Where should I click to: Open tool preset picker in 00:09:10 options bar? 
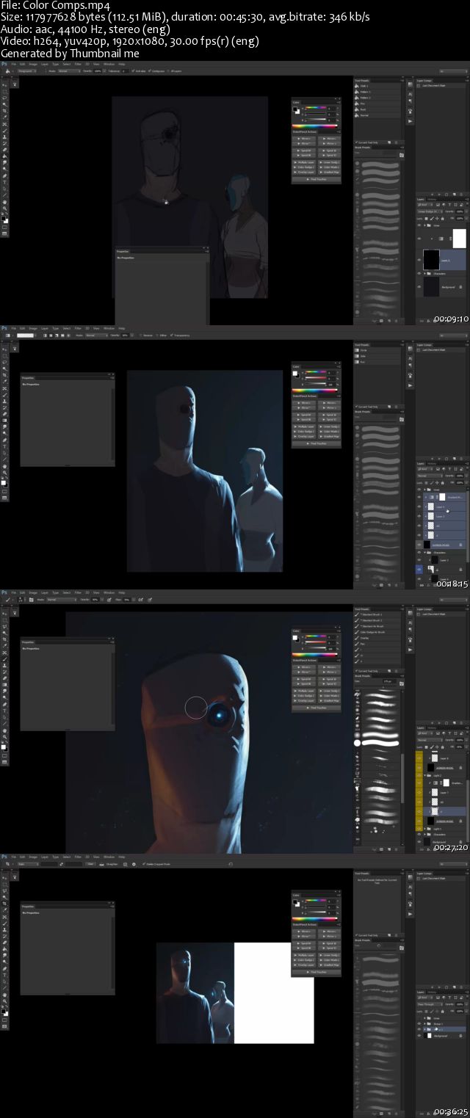pos(8,71)
